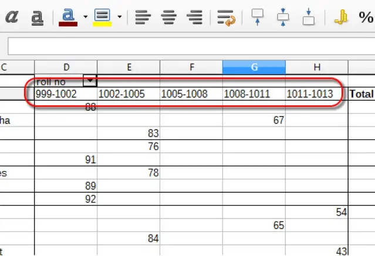Select column D header
375x256 pixels.
point(66,67)
